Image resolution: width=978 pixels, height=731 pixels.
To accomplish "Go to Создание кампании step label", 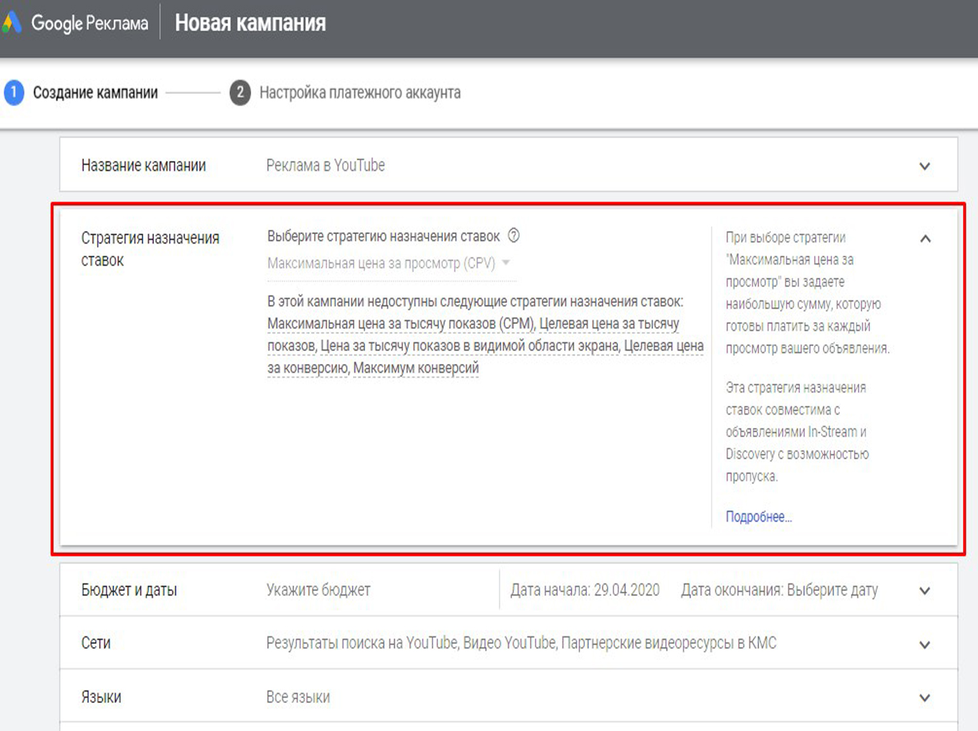I will point(95,93).
